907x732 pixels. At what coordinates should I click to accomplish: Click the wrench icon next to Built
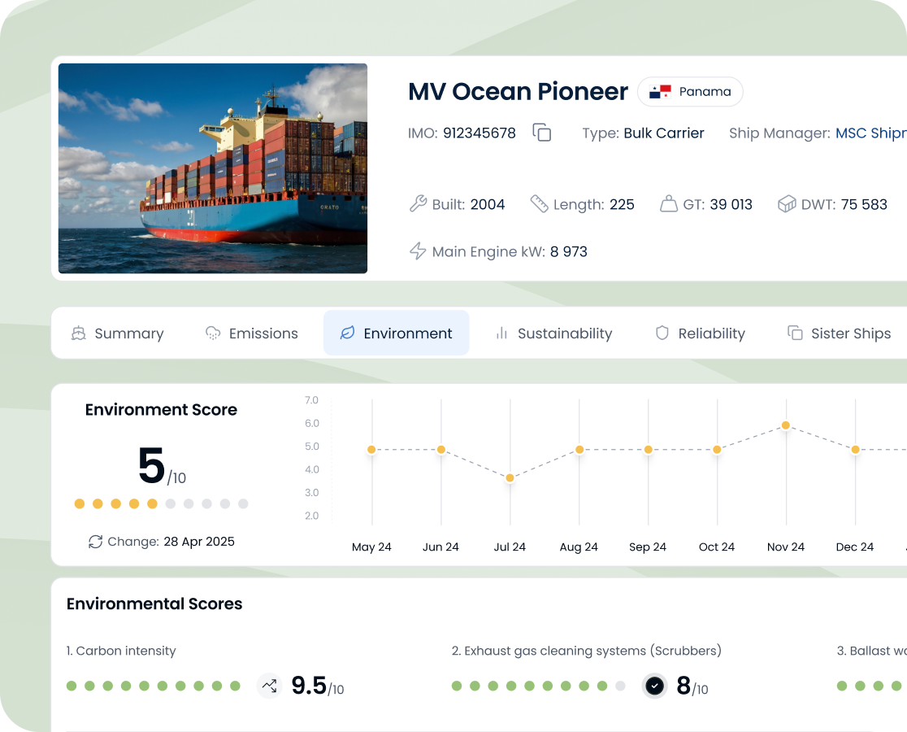pyautogui.click(x=418, y=204)
